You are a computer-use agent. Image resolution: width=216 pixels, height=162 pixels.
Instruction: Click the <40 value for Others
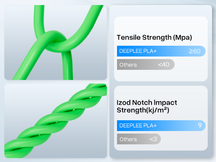pos(164,65)
